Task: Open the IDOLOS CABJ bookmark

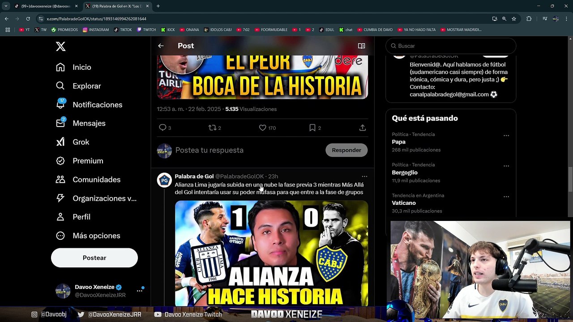Action: coord(218,30)
